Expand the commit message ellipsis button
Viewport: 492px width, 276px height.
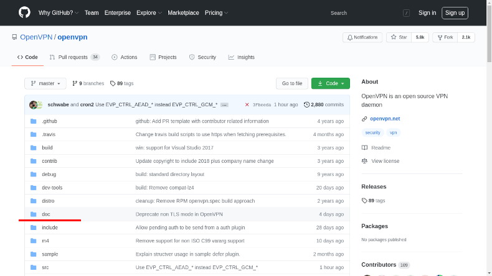tap(224, 105)
